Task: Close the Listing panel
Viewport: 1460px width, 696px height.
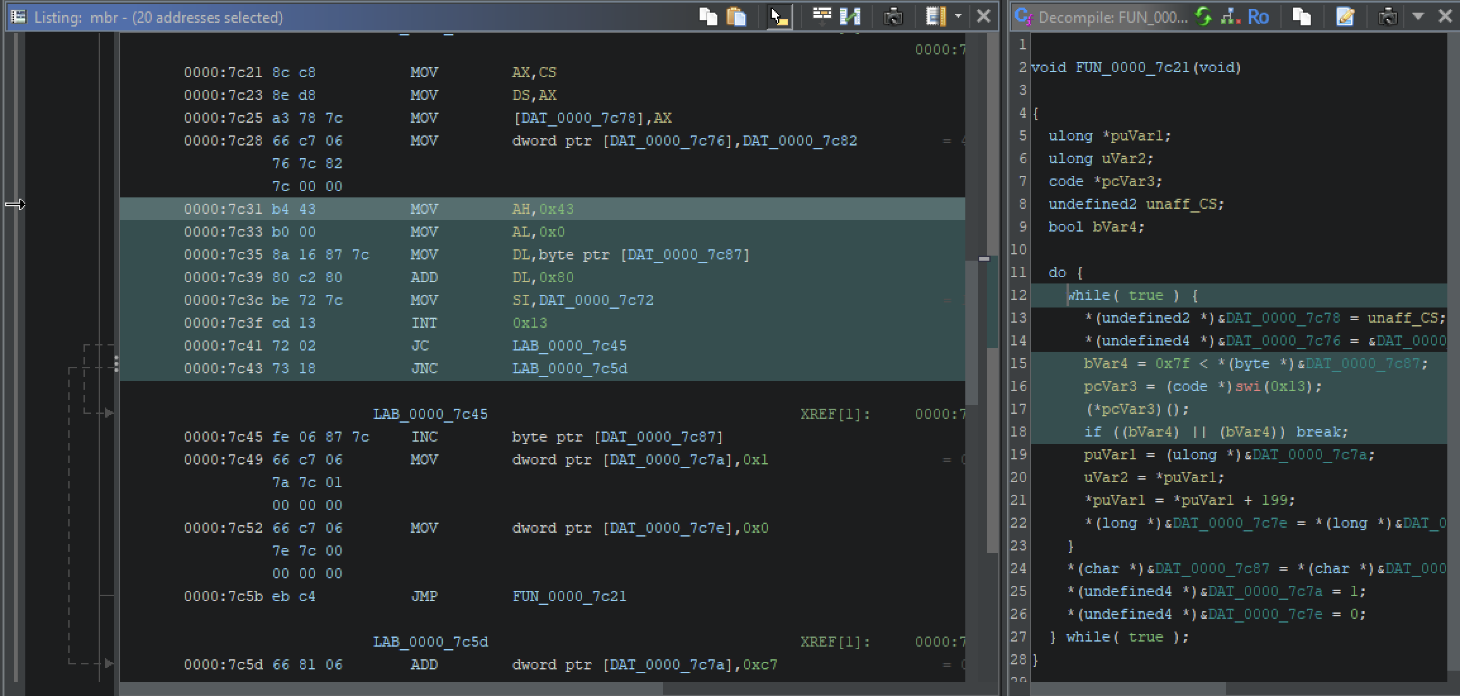Action: click(984, 16)
